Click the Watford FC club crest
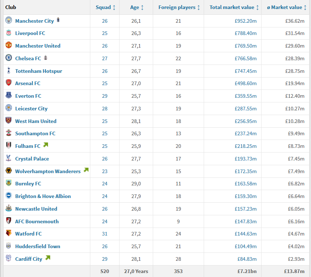The image size is (311, 277). point(9,233)
